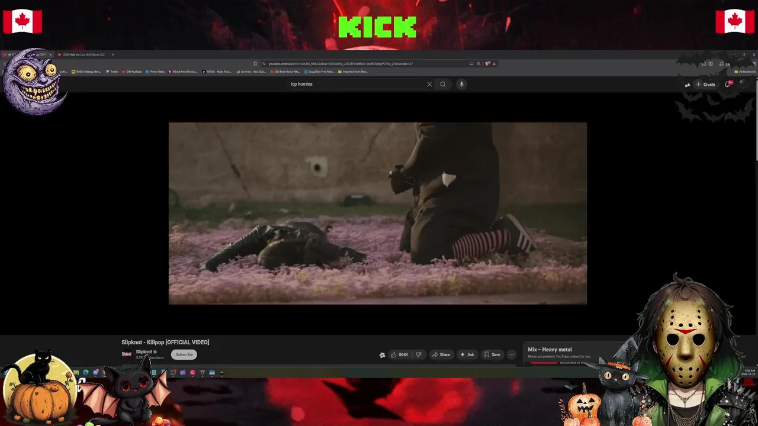This screenshot has width=758, height=426.
Task: Dislike the Killpop video
Action: tap(419, 354)
